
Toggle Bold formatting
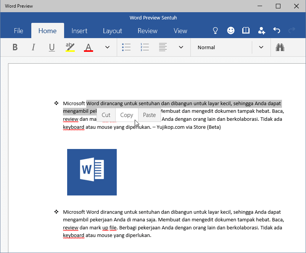click(x=15, y=47)
